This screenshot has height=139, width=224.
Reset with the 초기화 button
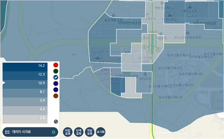click(x=101, y=132)
